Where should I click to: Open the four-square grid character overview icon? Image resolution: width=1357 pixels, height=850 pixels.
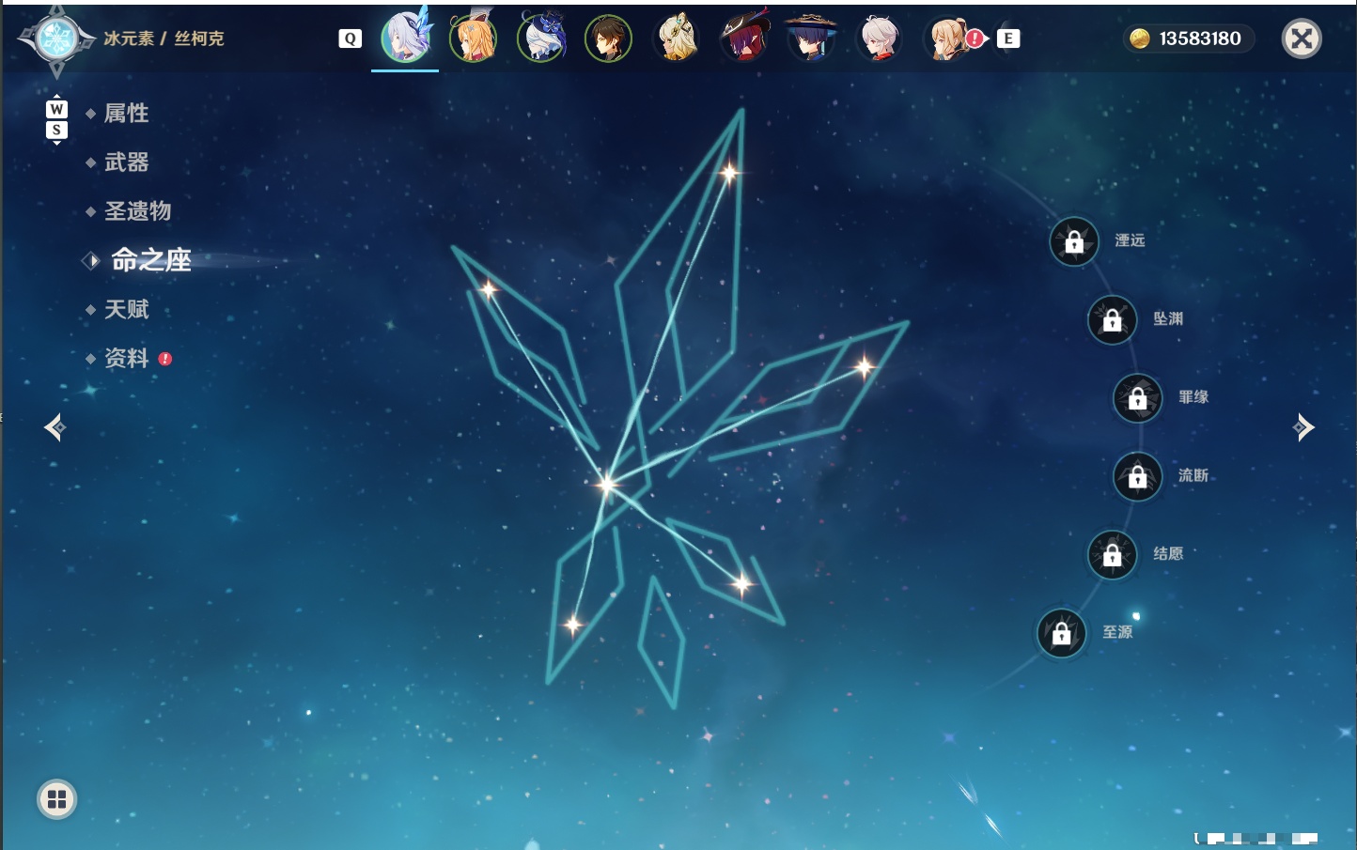[x=56, y=799]
